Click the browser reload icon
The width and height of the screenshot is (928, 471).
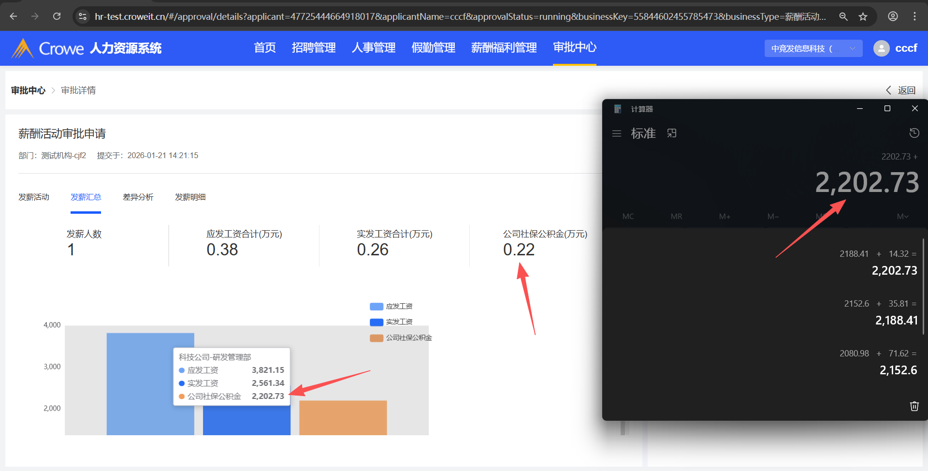[x=57, y=16]
